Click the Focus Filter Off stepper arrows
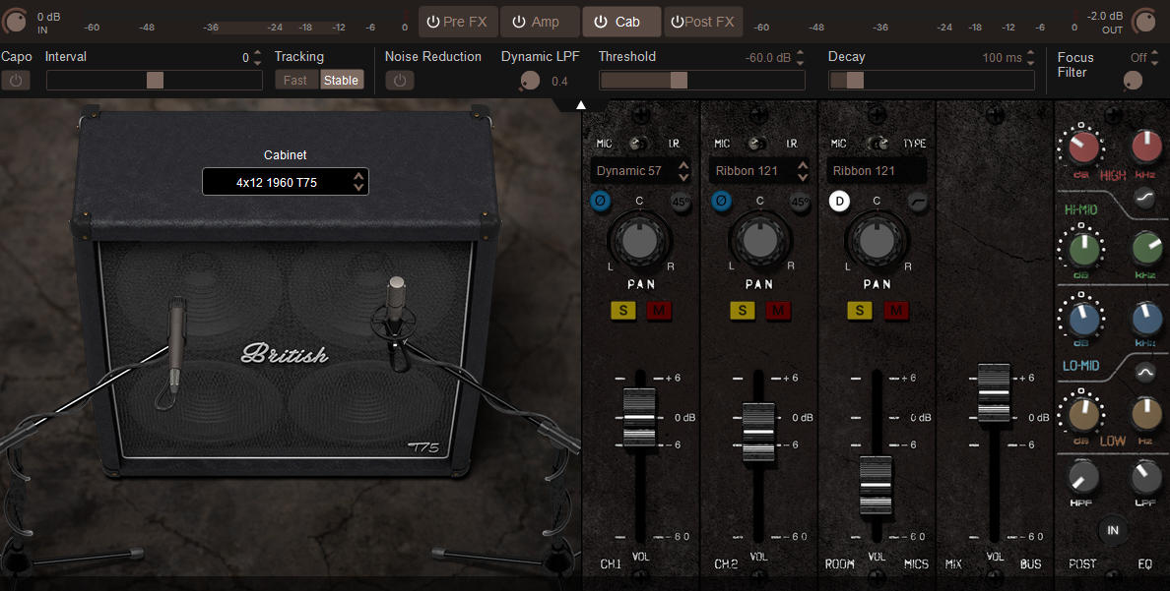Image resolution: width=1170 pixels, height=591 pixels. [1156, 57]
